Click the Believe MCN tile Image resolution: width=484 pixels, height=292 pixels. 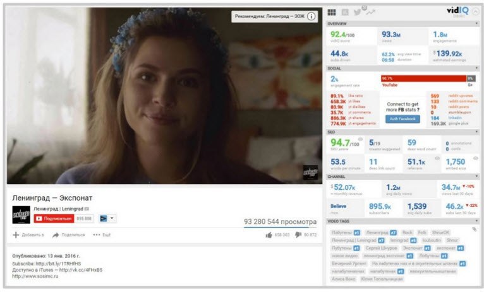tap(344, 207)
